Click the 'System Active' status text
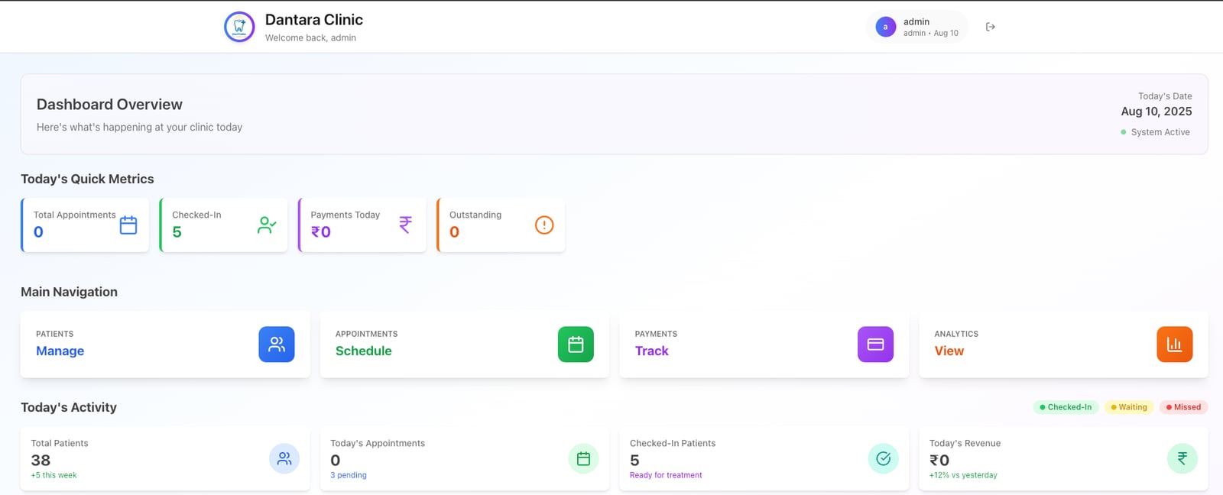This screenshot has width=1223, height=495. point(1160,132)
